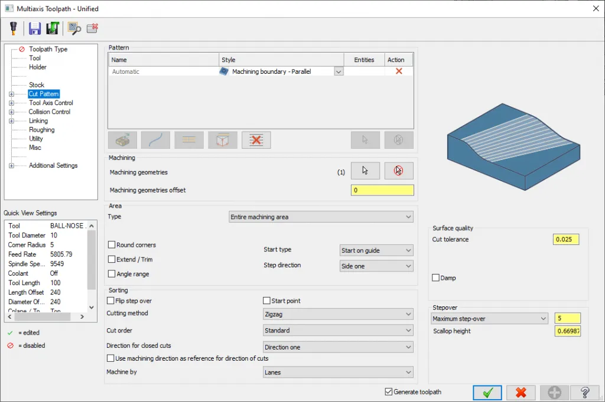Toggle Use machining direction as reference checkbox
The width and height of the screenshot is (605, 402).
point(110,358)
